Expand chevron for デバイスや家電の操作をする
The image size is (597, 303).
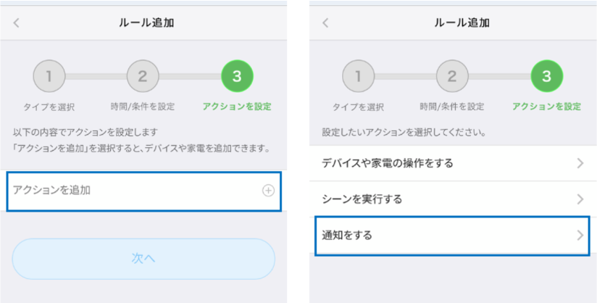pos(580,163)
